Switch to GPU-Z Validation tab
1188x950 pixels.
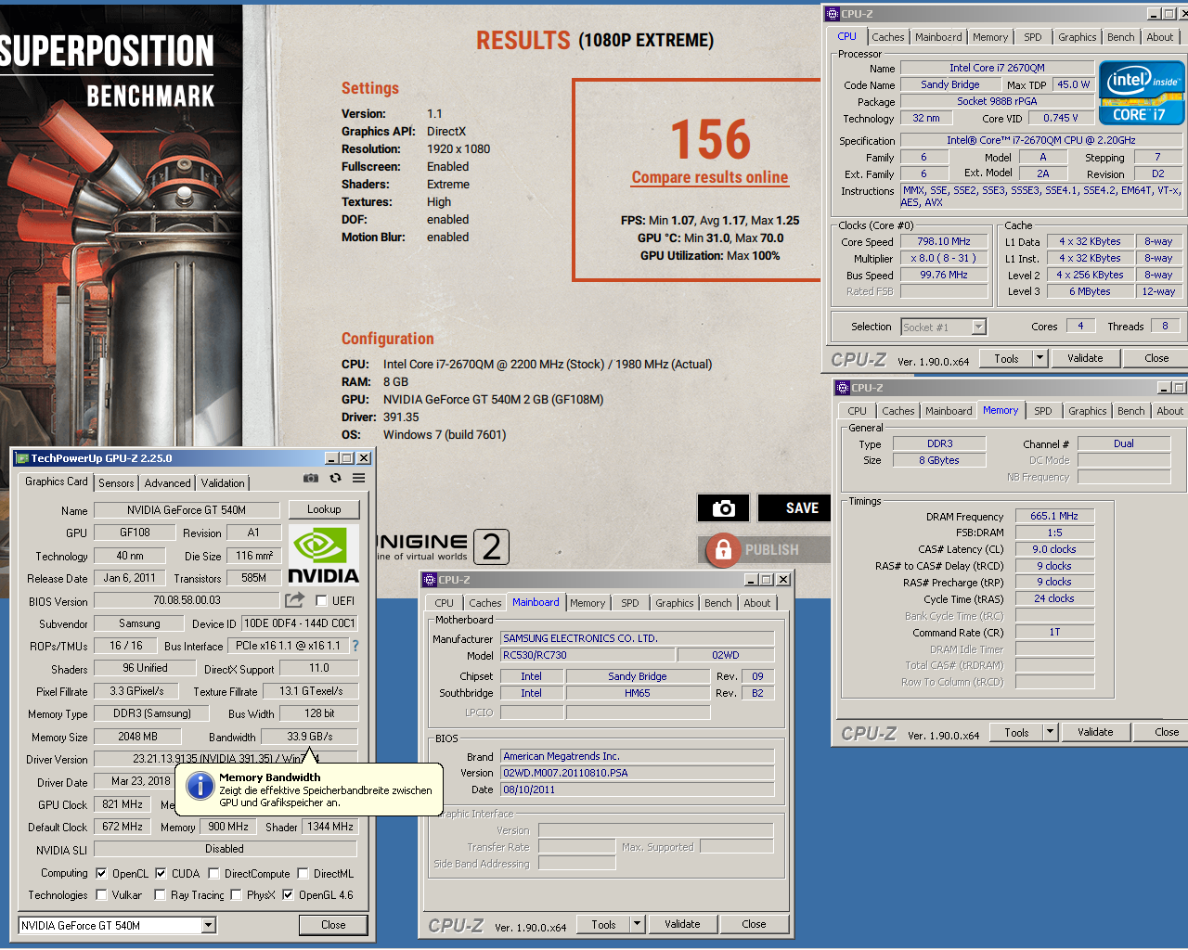223,482
